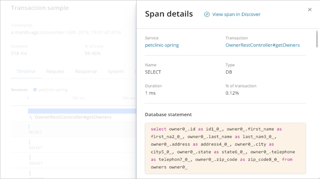The width and height of the screenshot is (320, 179).
Task: Click the Discover compass icon
Action: pyautogui.click(x=207, y=14)
